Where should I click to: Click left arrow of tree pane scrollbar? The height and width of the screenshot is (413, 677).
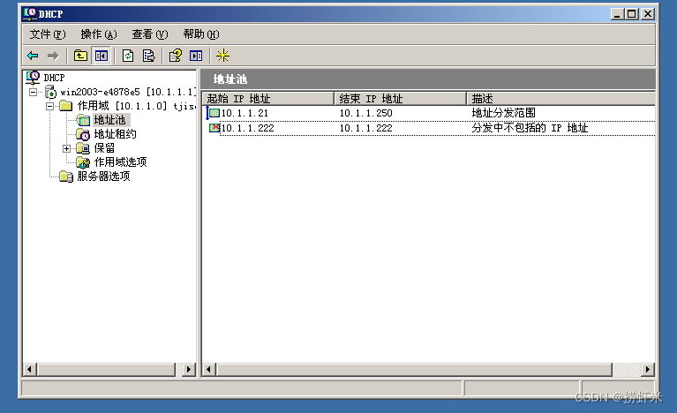29,370
